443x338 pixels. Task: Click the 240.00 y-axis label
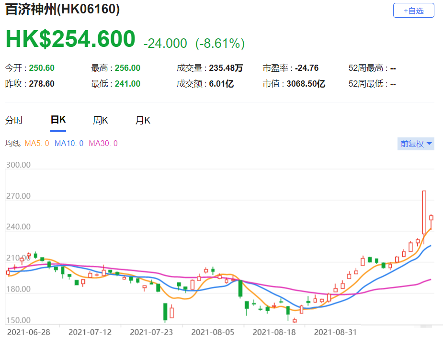18,227
